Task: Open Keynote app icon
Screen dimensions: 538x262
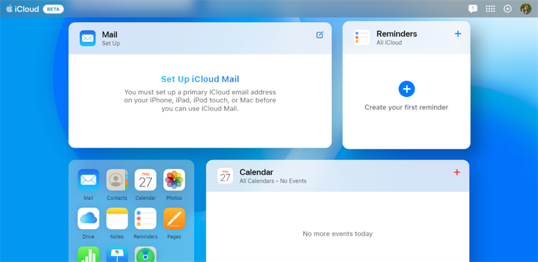Action: coord(117,255)
